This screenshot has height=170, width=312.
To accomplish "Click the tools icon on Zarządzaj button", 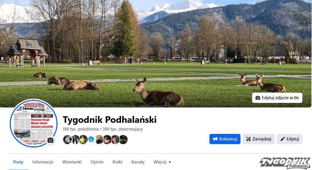I will pos(248,139).
